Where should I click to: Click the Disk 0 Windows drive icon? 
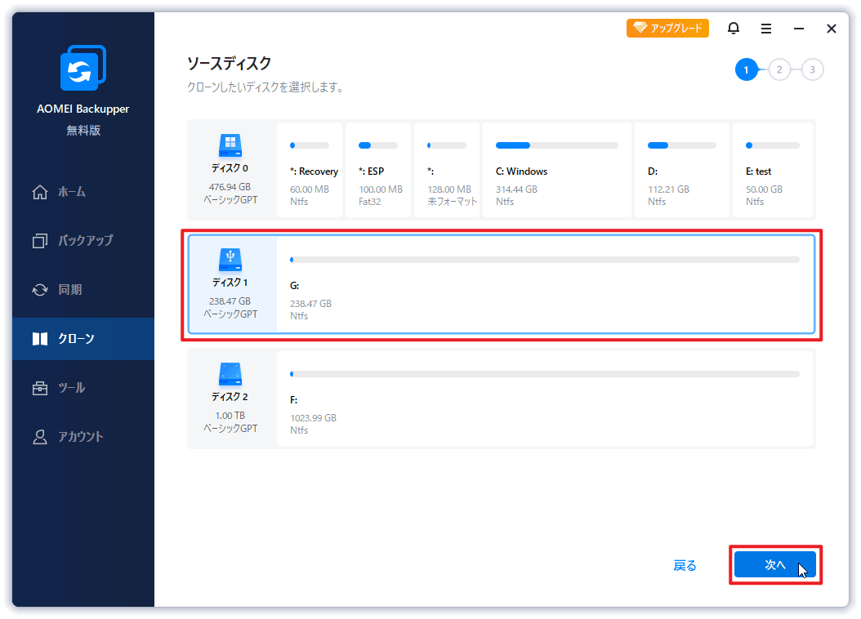tap(230, 146)
